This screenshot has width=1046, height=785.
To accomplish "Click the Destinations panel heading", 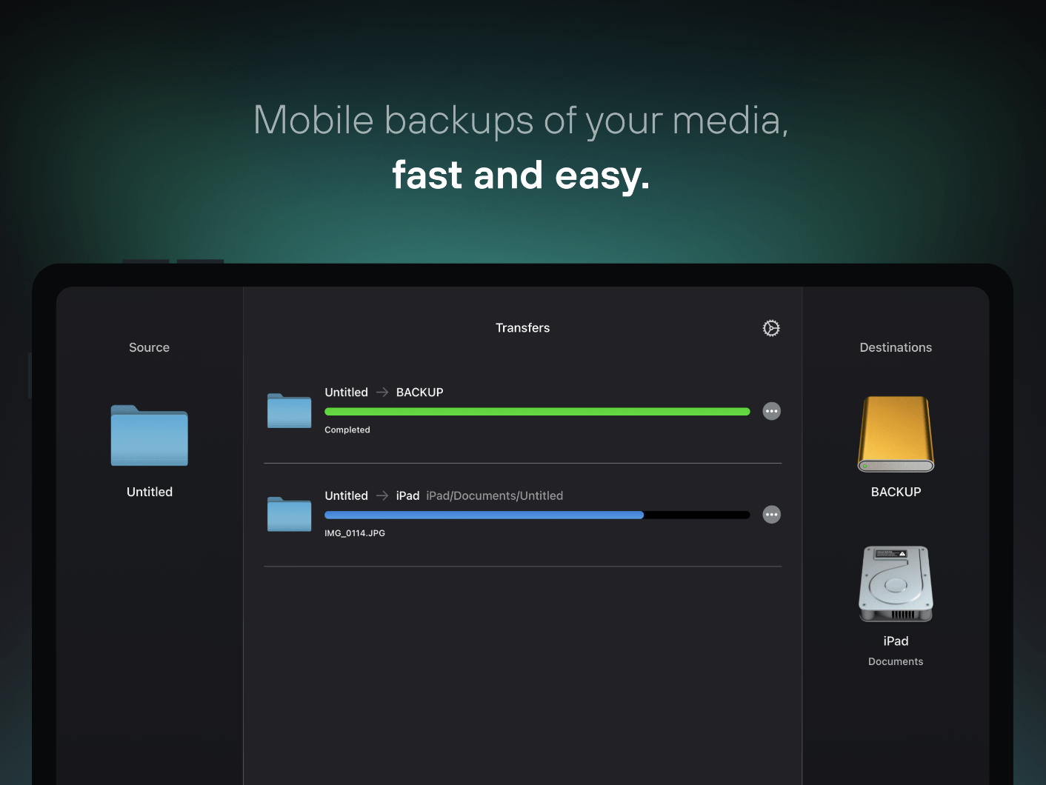I will (x=895, y=347).
